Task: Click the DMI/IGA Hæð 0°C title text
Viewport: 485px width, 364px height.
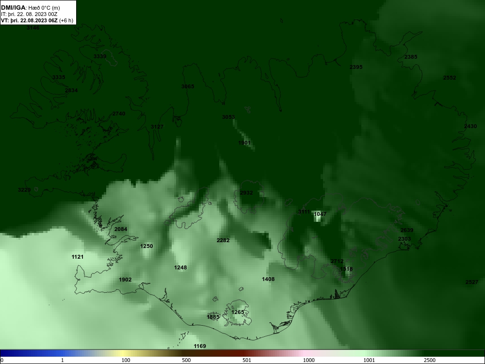Action: point(30,8)
